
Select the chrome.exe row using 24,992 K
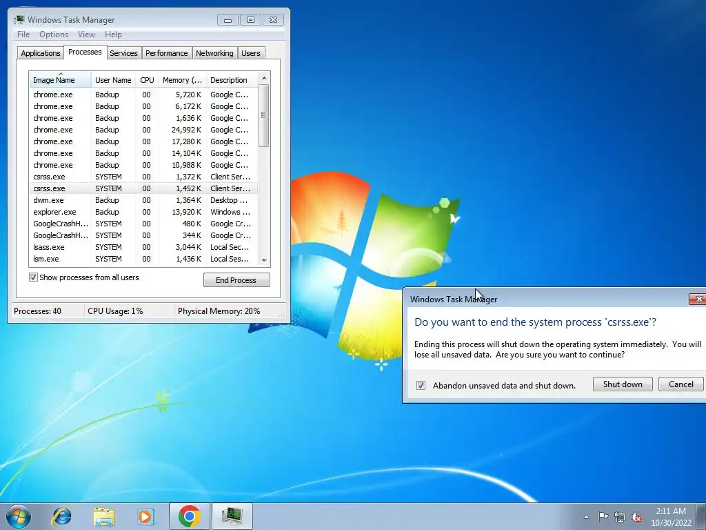pos(143,130)
